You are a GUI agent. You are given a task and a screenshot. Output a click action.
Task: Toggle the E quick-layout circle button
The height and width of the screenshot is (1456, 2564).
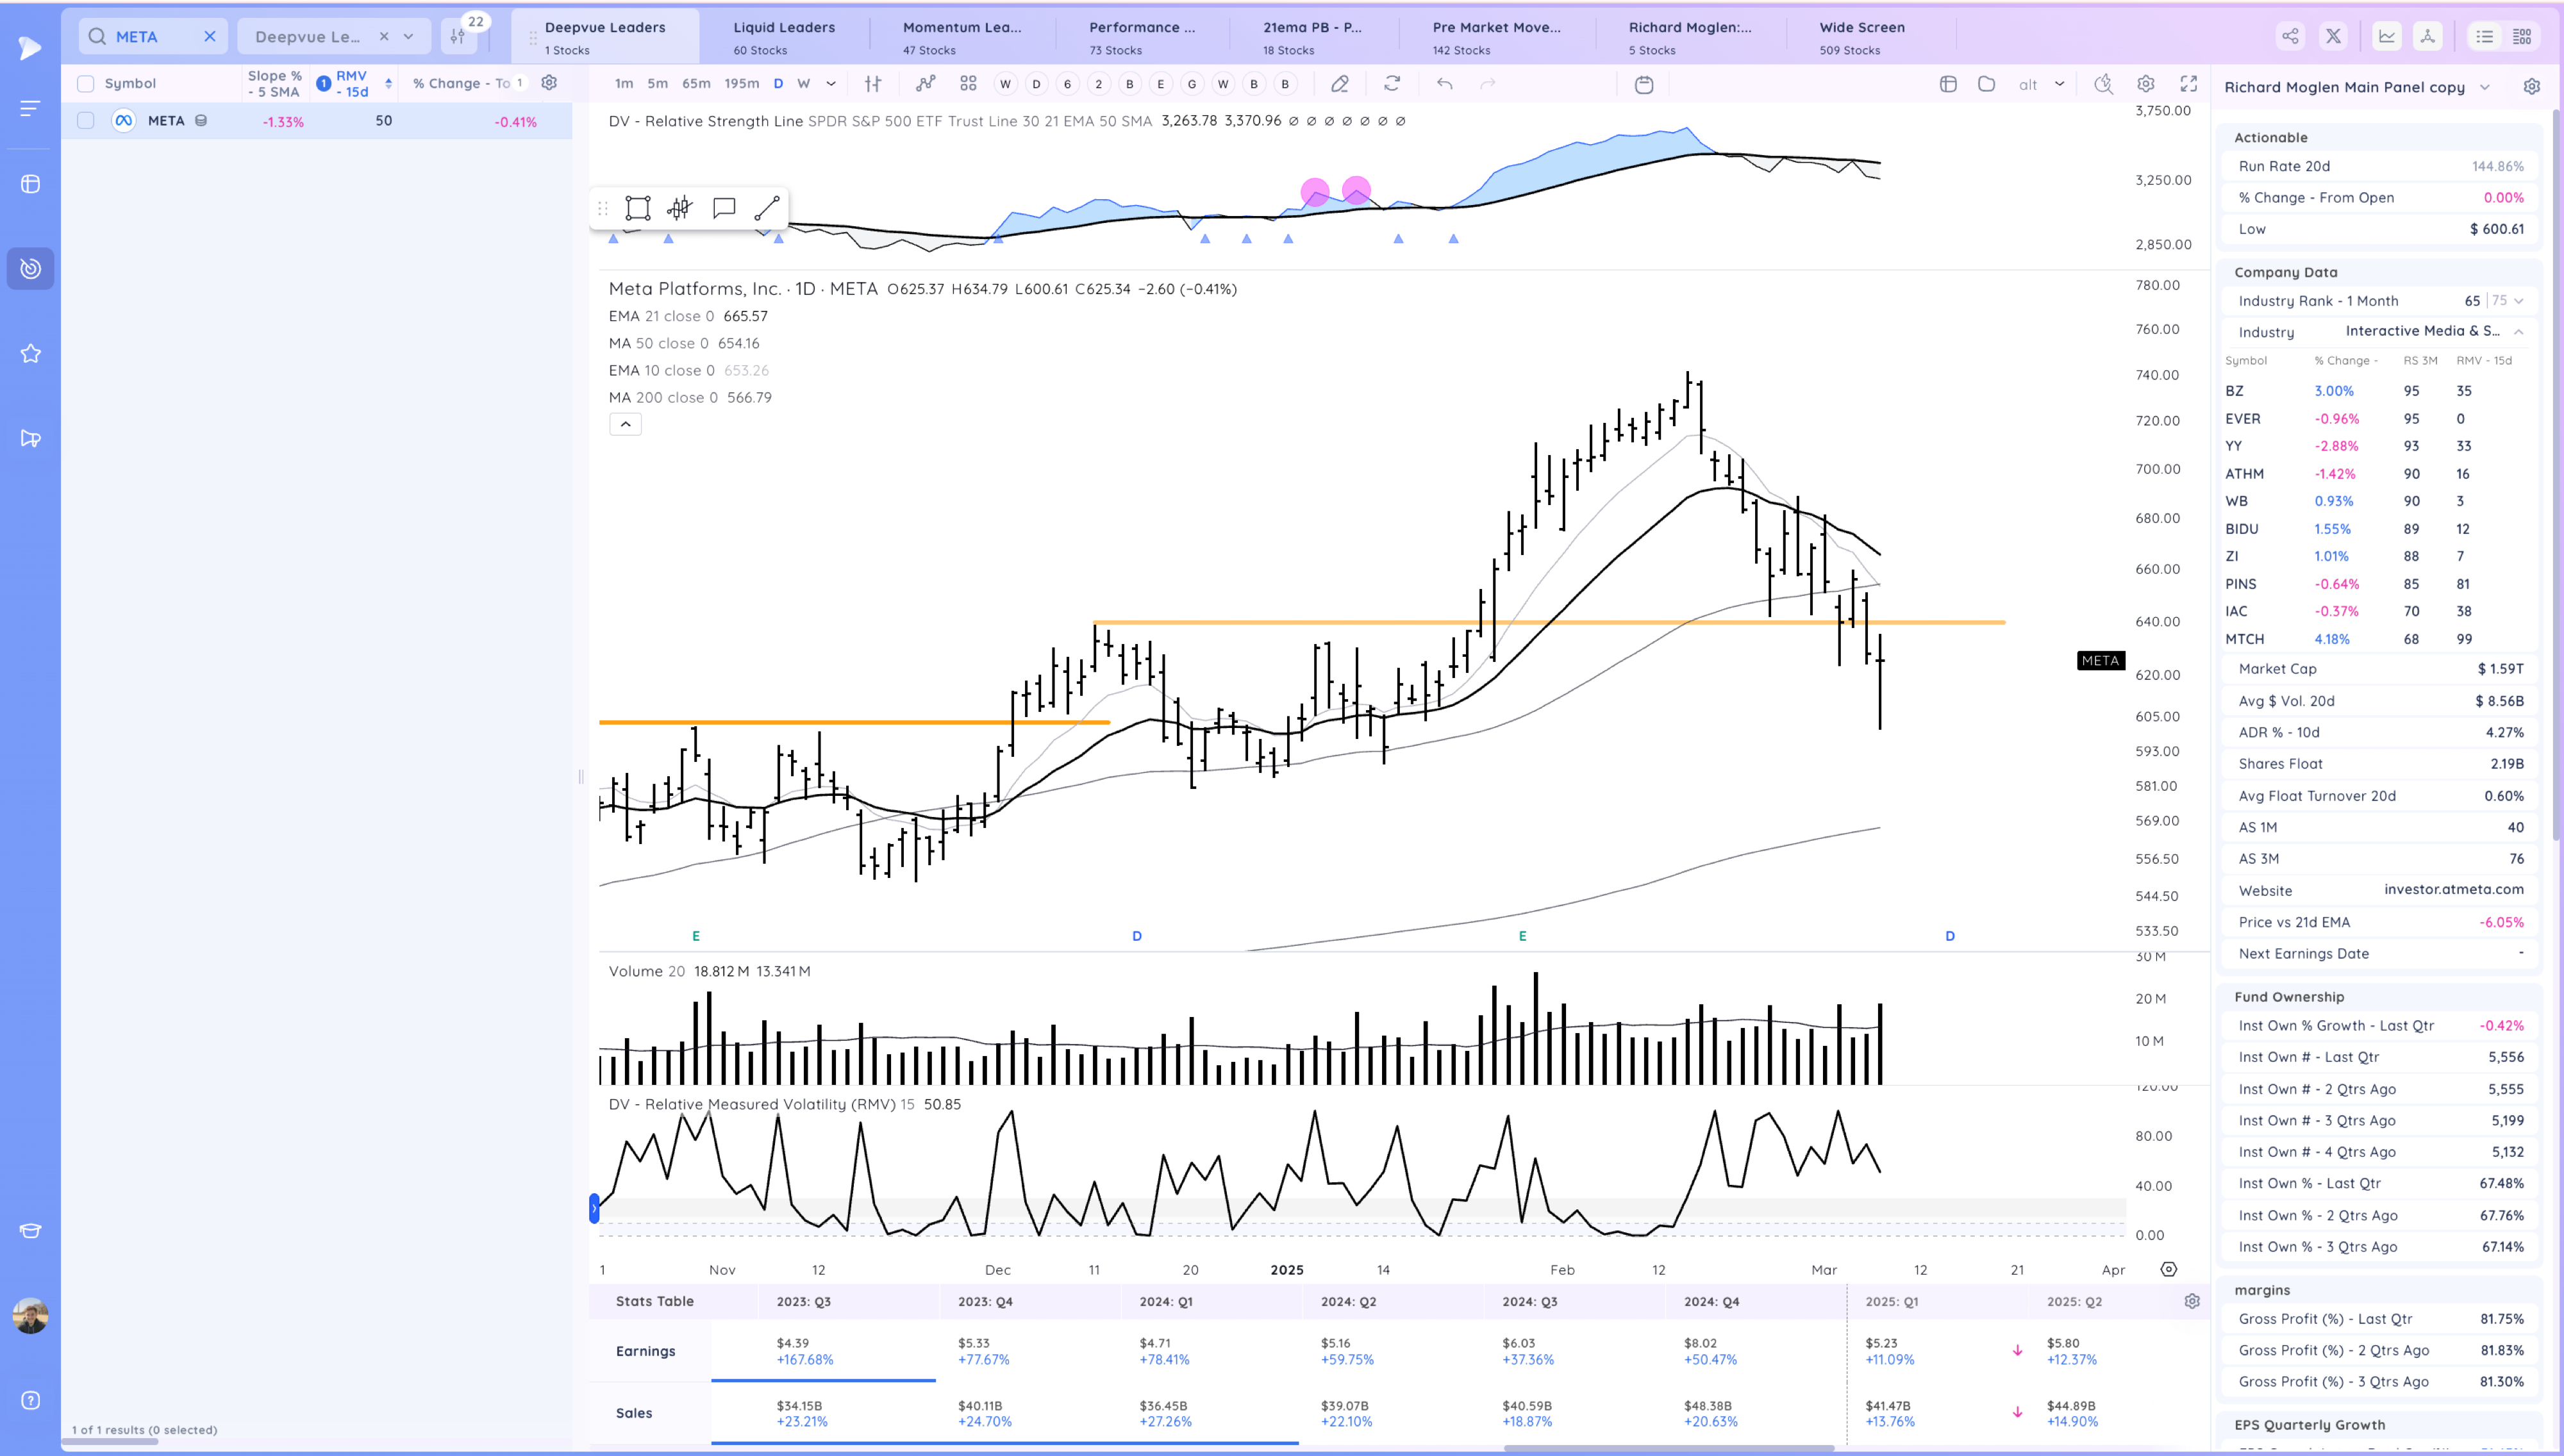point(1161,84)
